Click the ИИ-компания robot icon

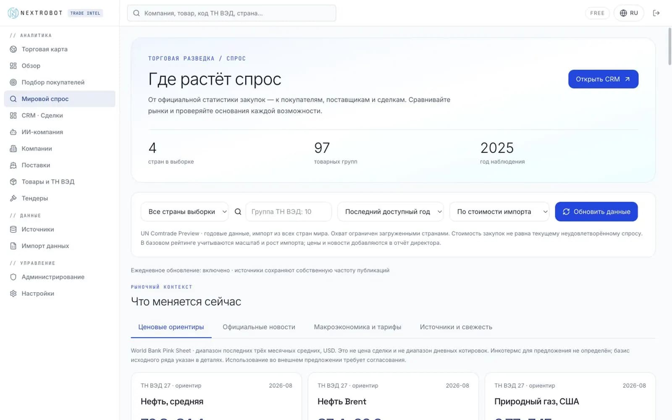pos(13,132)
